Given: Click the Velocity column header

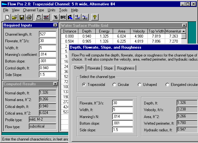Looking at the screenshot, I should [x=139, y=31].
